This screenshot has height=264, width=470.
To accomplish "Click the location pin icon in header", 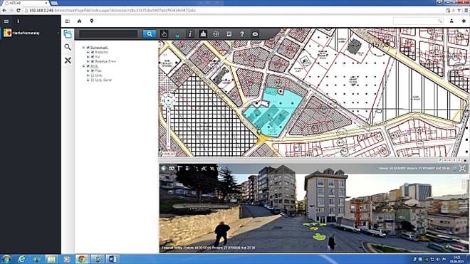I will [x=92, y=21].
